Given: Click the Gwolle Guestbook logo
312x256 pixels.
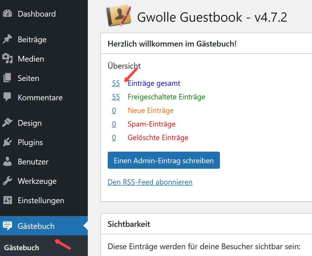Looking at the screenshot, I should coord(119,16).
